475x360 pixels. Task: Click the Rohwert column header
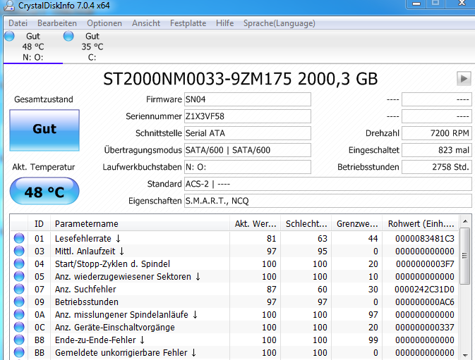[421, 223]
